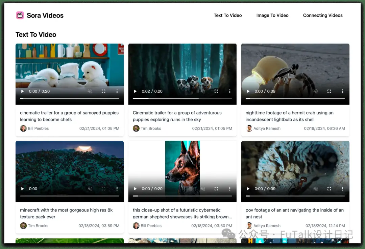Toggle mute on the adventurous puppies video
Viewport: 365px width, 249px height.
click(x=203, y=91)
